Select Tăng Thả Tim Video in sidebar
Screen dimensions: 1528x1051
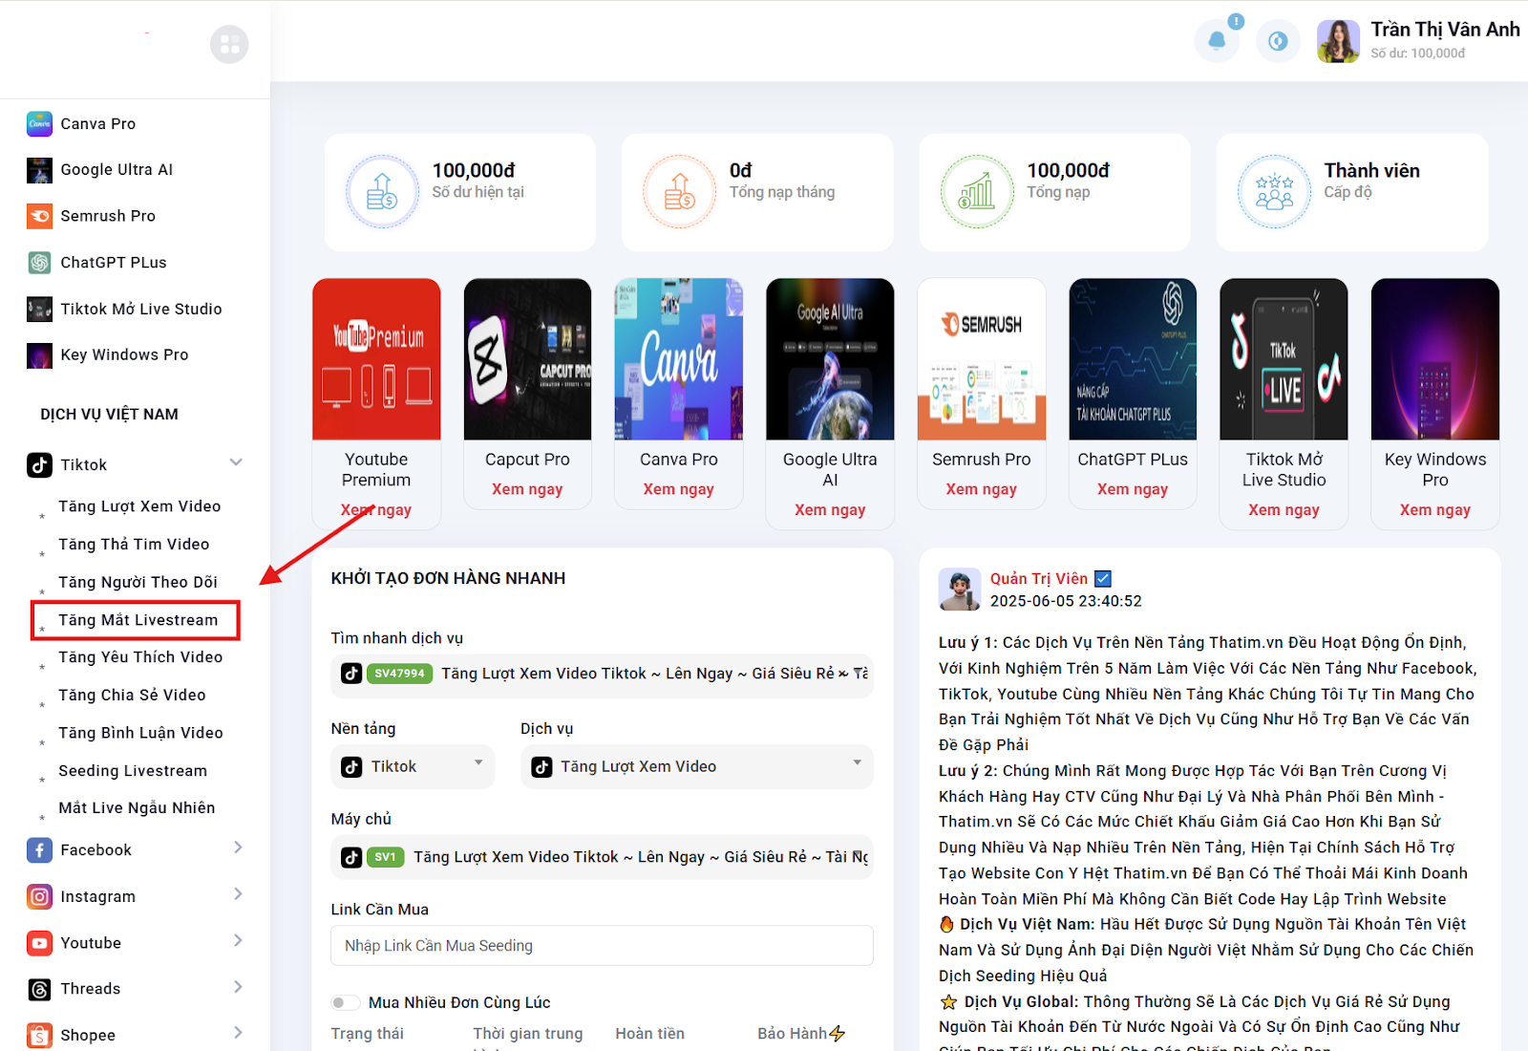click(134, 545)
